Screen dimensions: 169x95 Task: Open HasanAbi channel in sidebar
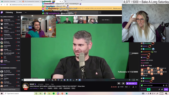click(x=10, y=35)
